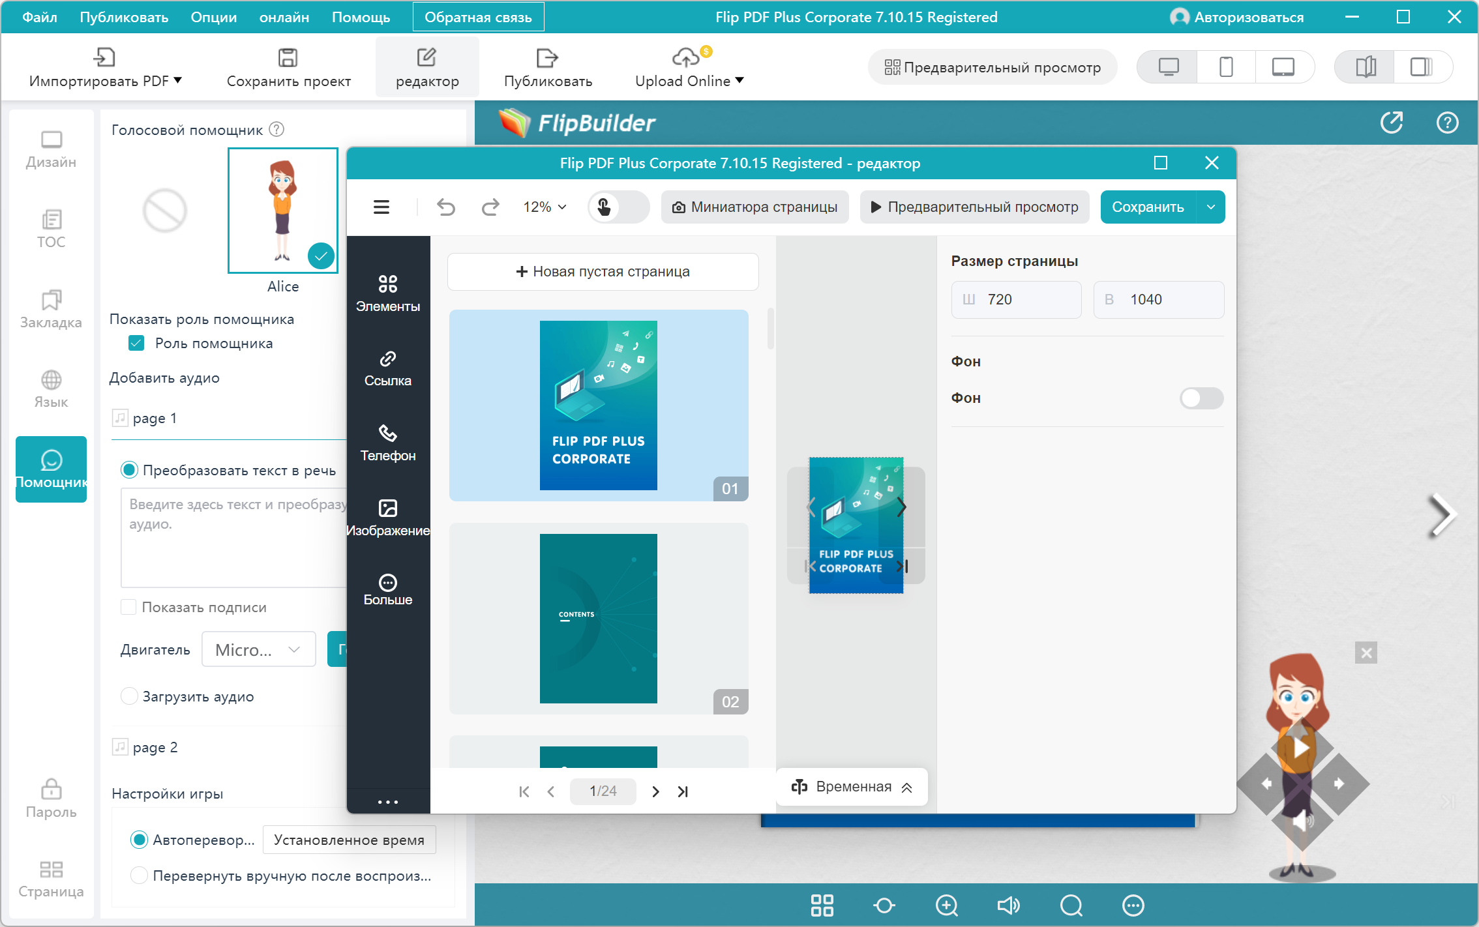Image resolution: width=1479 pixels, height=927 pixels.
Task: Expand the Сохранить button dropdown arrow
Action: pos(1210,207)
